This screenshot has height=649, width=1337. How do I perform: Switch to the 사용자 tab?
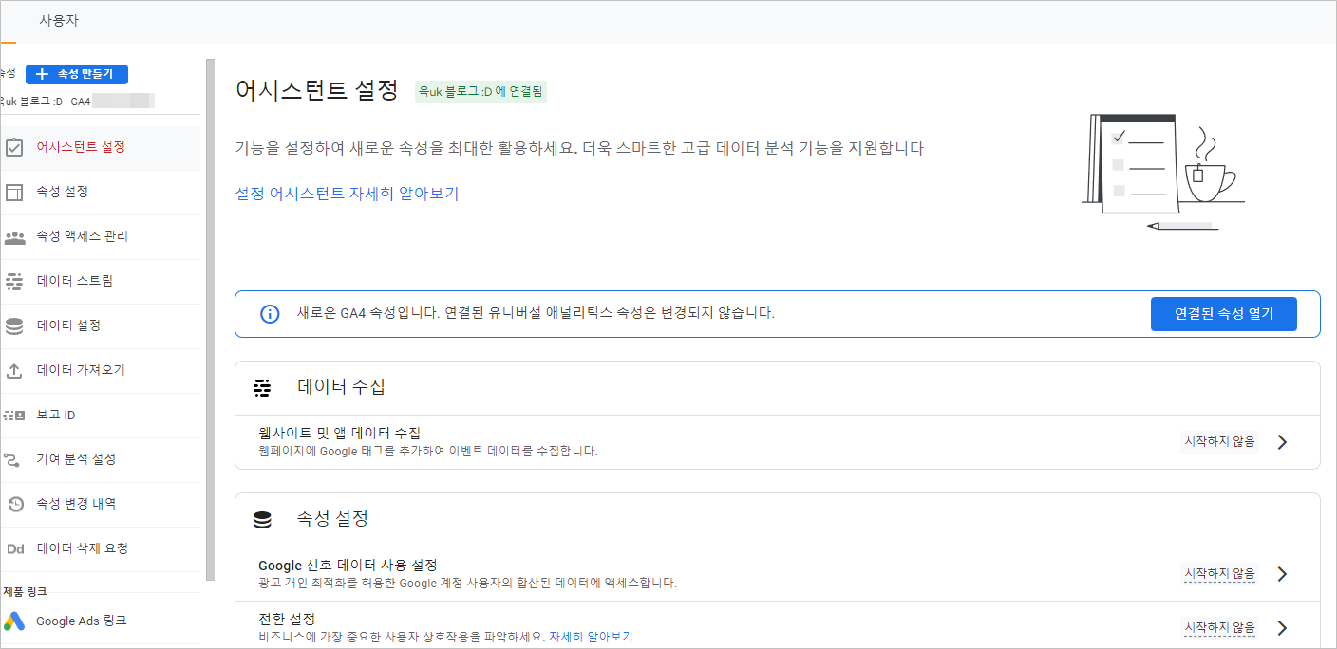pos(59,20)
